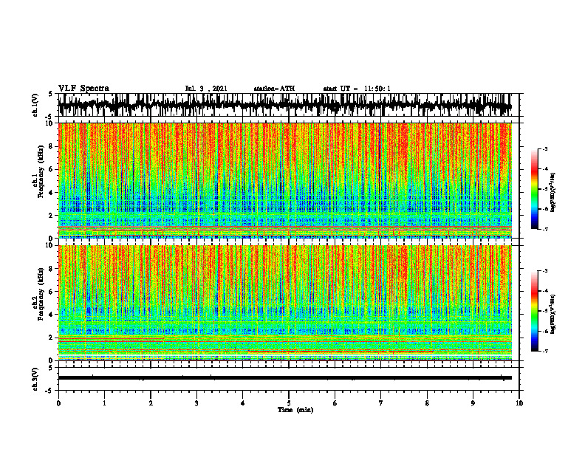The height and width of the screenshot is (452, 585).
Task: Click the "VLF Spectra" plot title
Action: (x=83, y=89)
